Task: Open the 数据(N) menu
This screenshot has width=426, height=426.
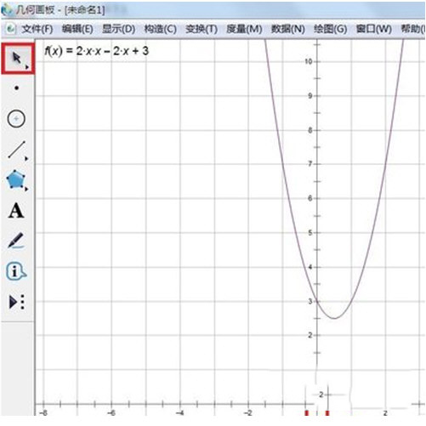Action: pos(288,29)
